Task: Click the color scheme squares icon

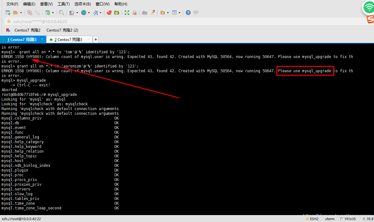Action: [72, 13]
